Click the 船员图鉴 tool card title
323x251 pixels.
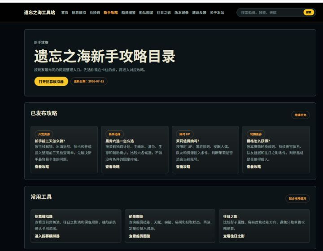pyautogui.click(x=136, y=216)
